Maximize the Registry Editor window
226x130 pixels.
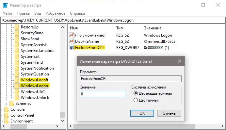[x=203, y=5]
